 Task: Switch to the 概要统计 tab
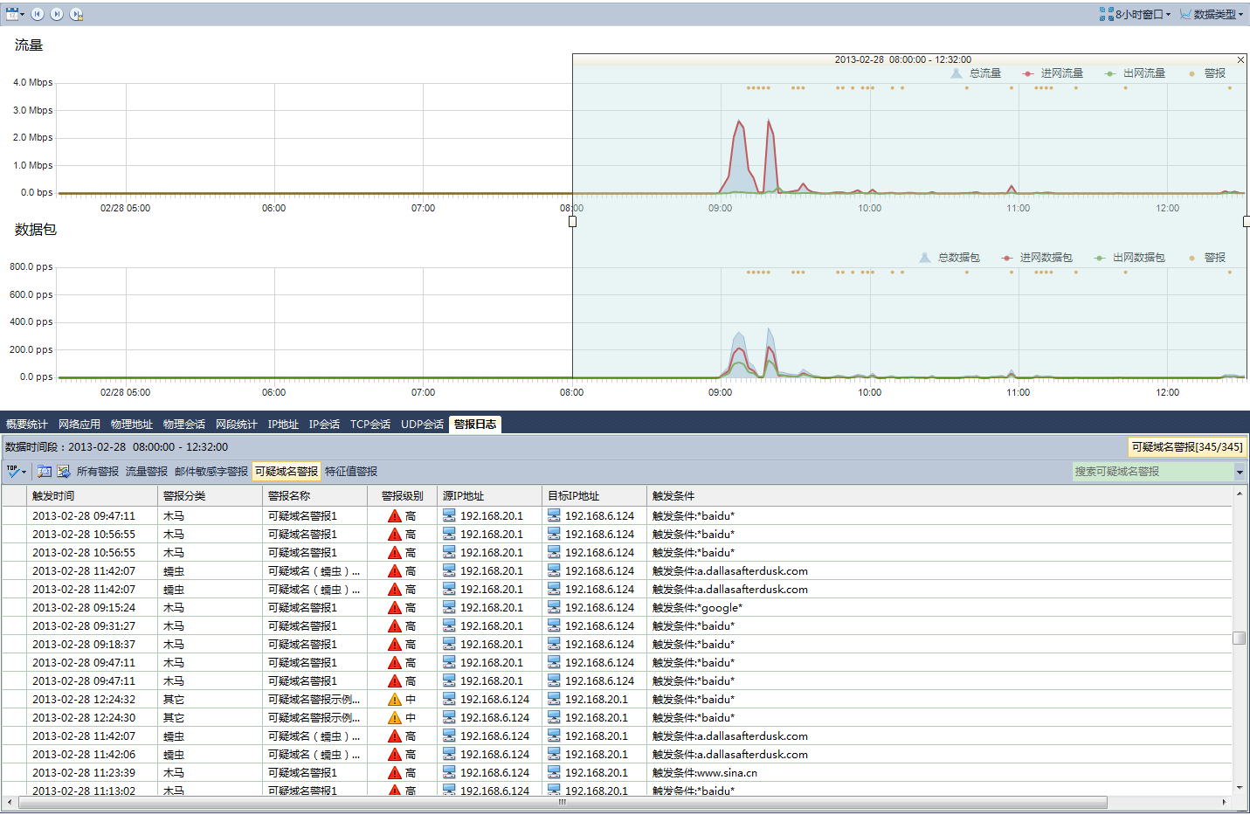27,425
